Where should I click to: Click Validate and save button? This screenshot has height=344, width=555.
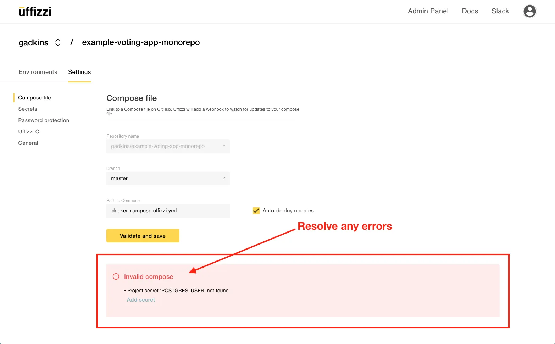pos(143,236)
